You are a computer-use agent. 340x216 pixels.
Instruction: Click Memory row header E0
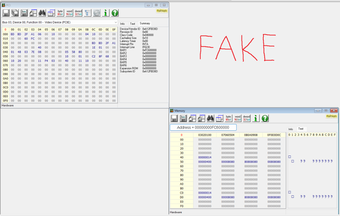point(182,202)
